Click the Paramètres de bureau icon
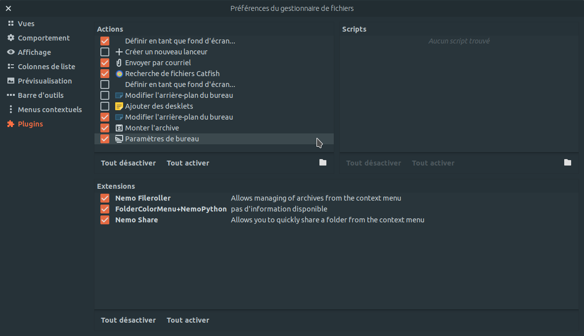Viewport: 584px width, 336px height. [119, 139]
